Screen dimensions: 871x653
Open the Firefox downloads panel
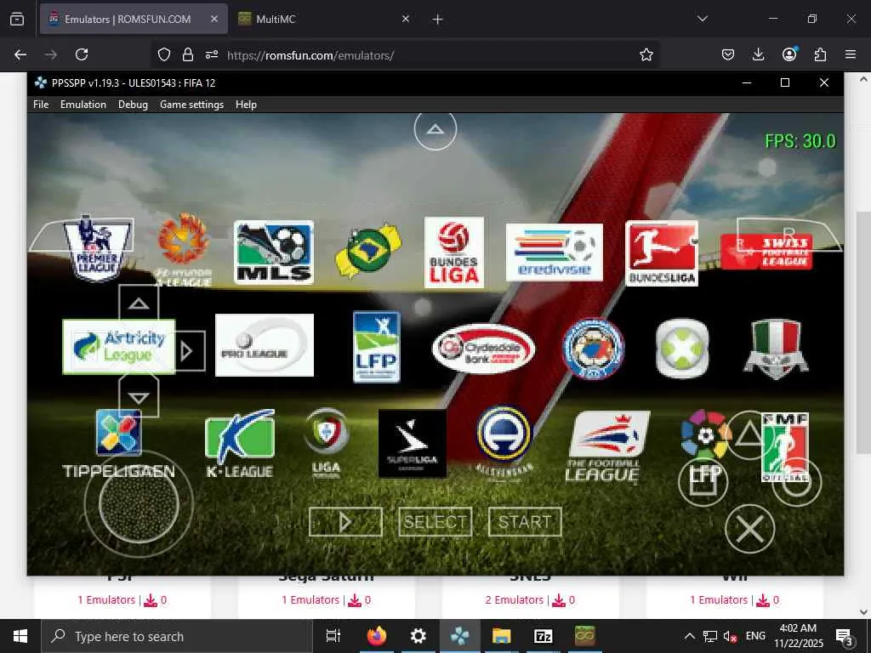pos(758,54)
